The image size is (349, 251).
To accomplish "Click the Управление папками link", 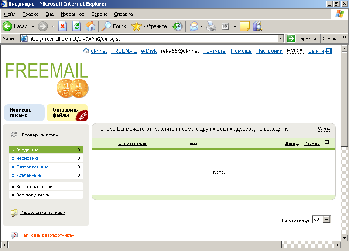I will pyautogui.click(x=42, y=213).
